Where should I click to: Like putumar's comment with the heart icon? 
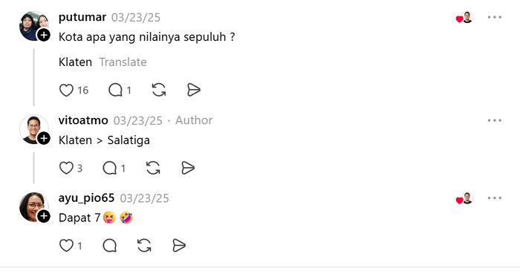pos(66,90)
